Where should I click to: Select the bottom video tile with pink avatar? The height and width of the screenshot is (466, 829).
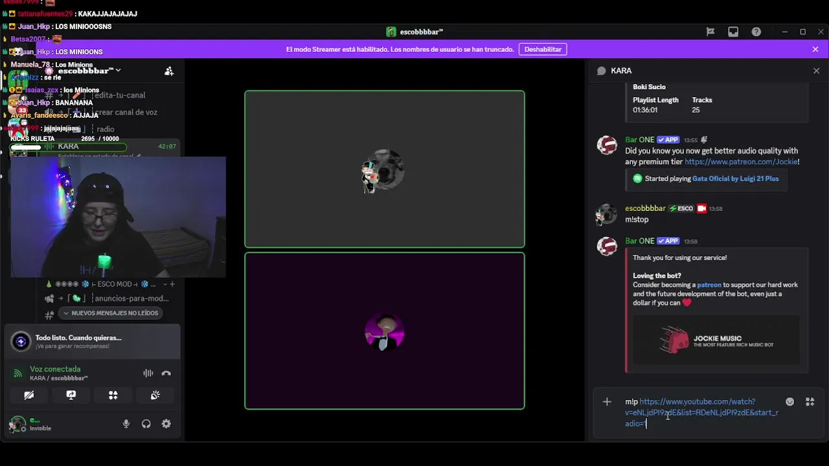(x=385, y=331)
